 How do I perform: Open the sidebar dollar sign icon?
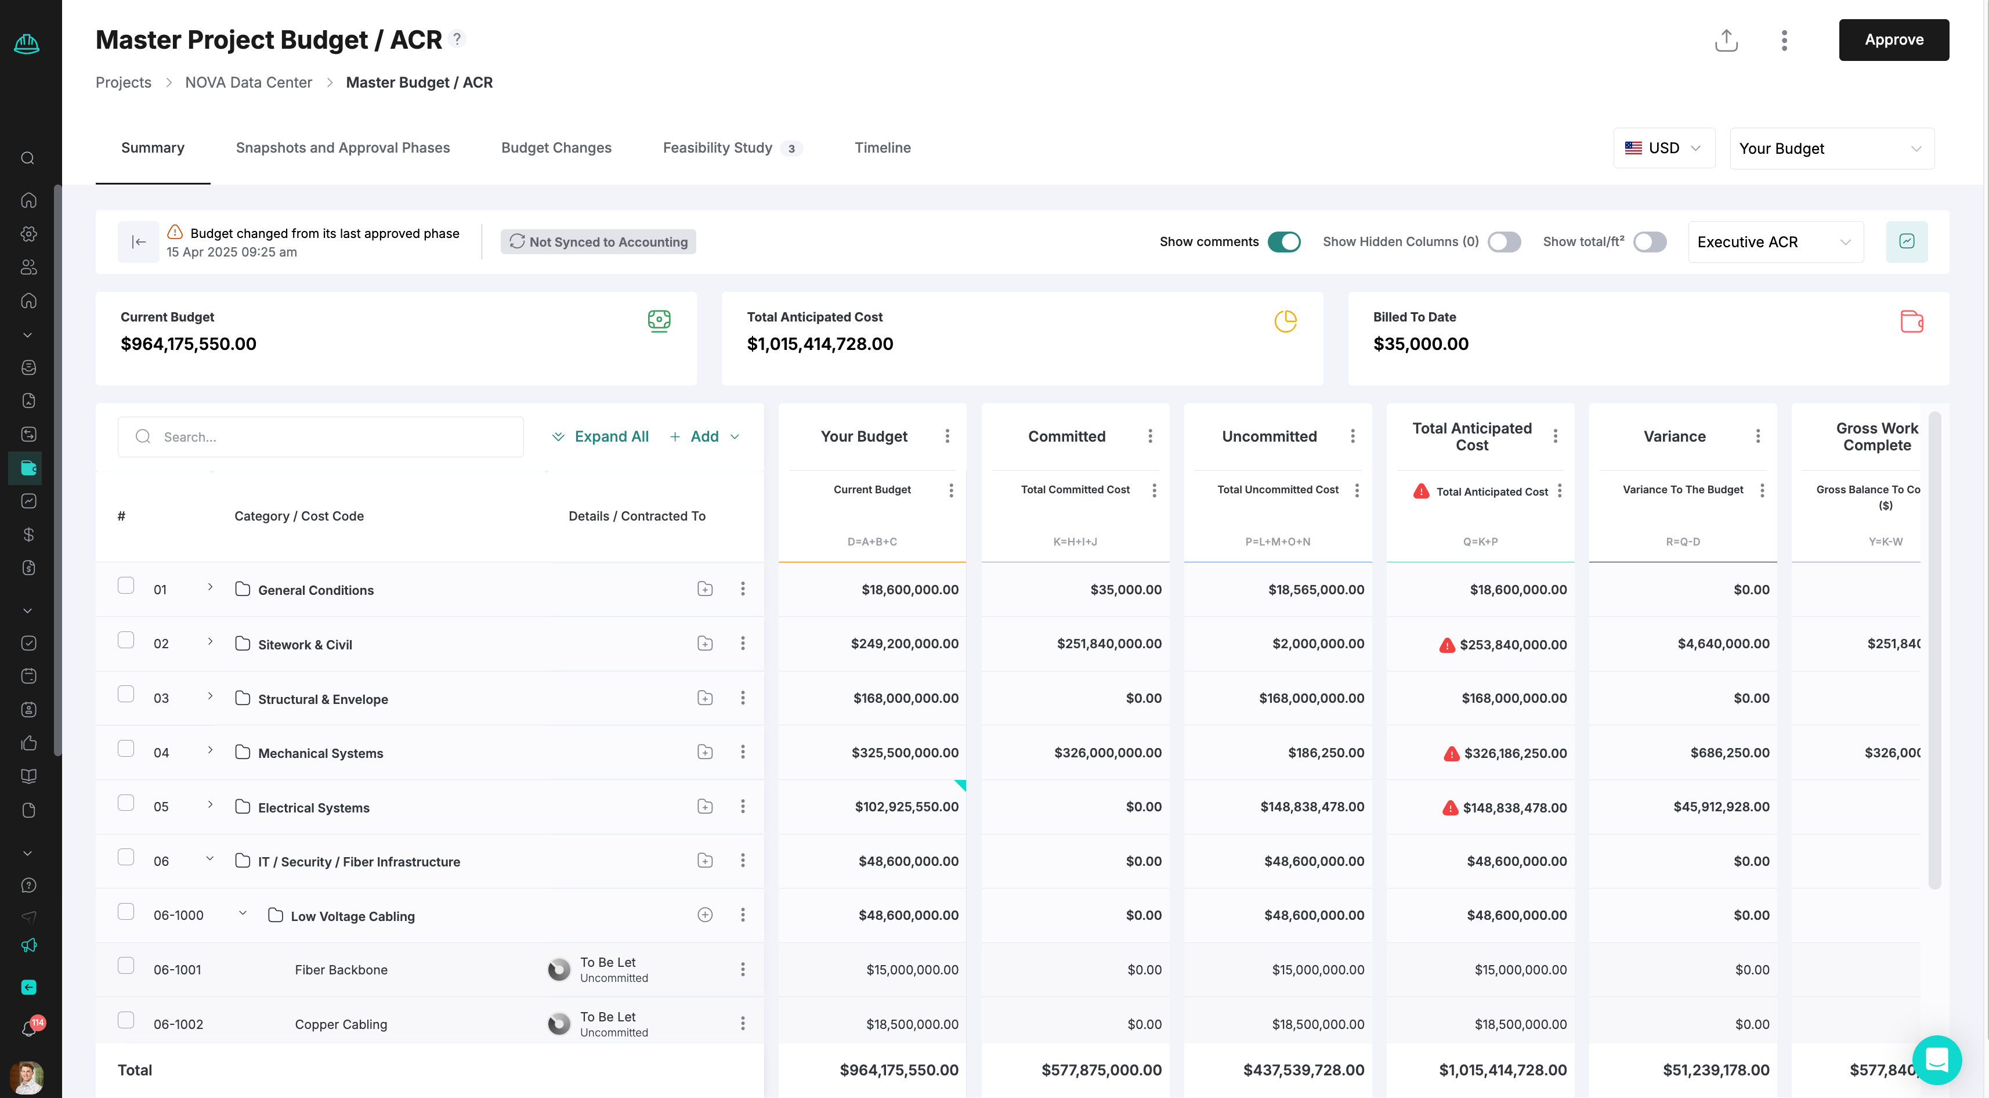click(28, 534)
